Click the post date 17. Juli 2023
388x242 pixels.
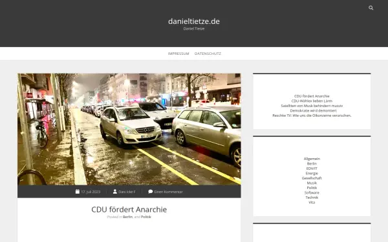point(91,192)
